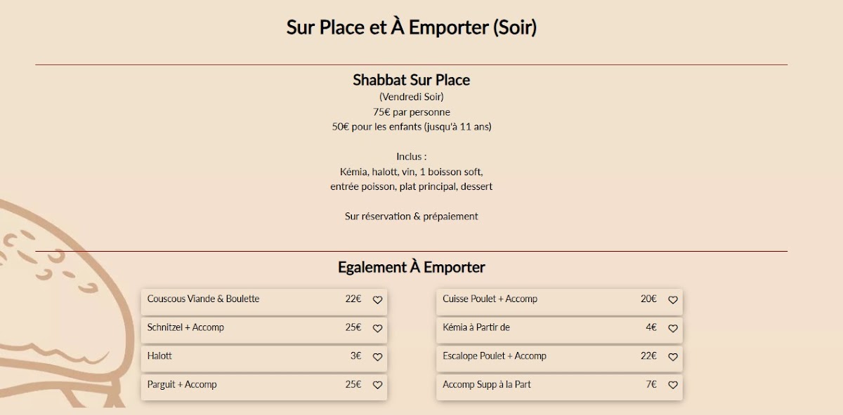843x415 pixels.
Task: Click heart icon next to Schnitzel + Accomp
Action: 377,329
